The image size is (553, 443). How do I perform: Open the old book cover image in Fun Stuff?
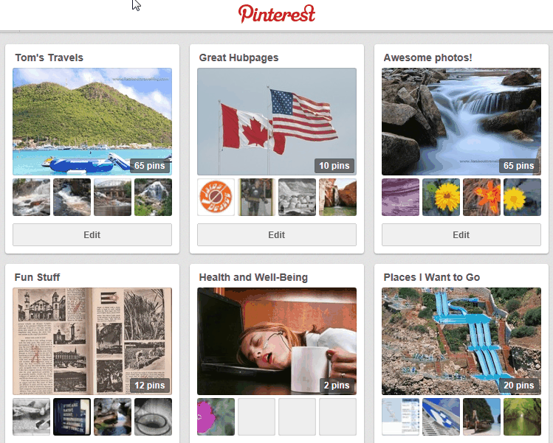(92, 339)
